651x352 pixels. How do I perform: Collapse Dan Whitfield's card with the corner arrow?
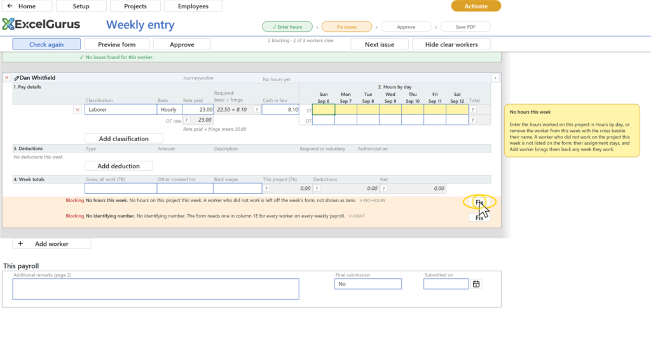(x=495, y=78)
